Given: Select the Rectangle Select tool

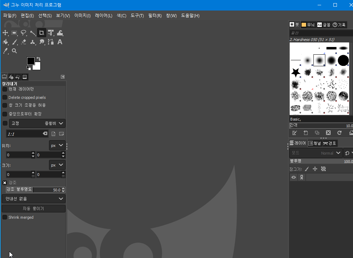Looking at the screenshot, I should 14,33.
